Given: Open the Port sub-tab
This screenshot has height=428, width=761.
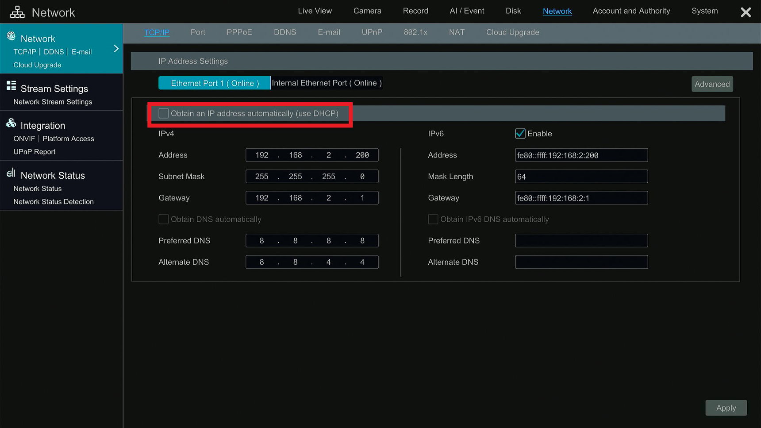Looking at the screenshot, I should [x=198, y=32].
